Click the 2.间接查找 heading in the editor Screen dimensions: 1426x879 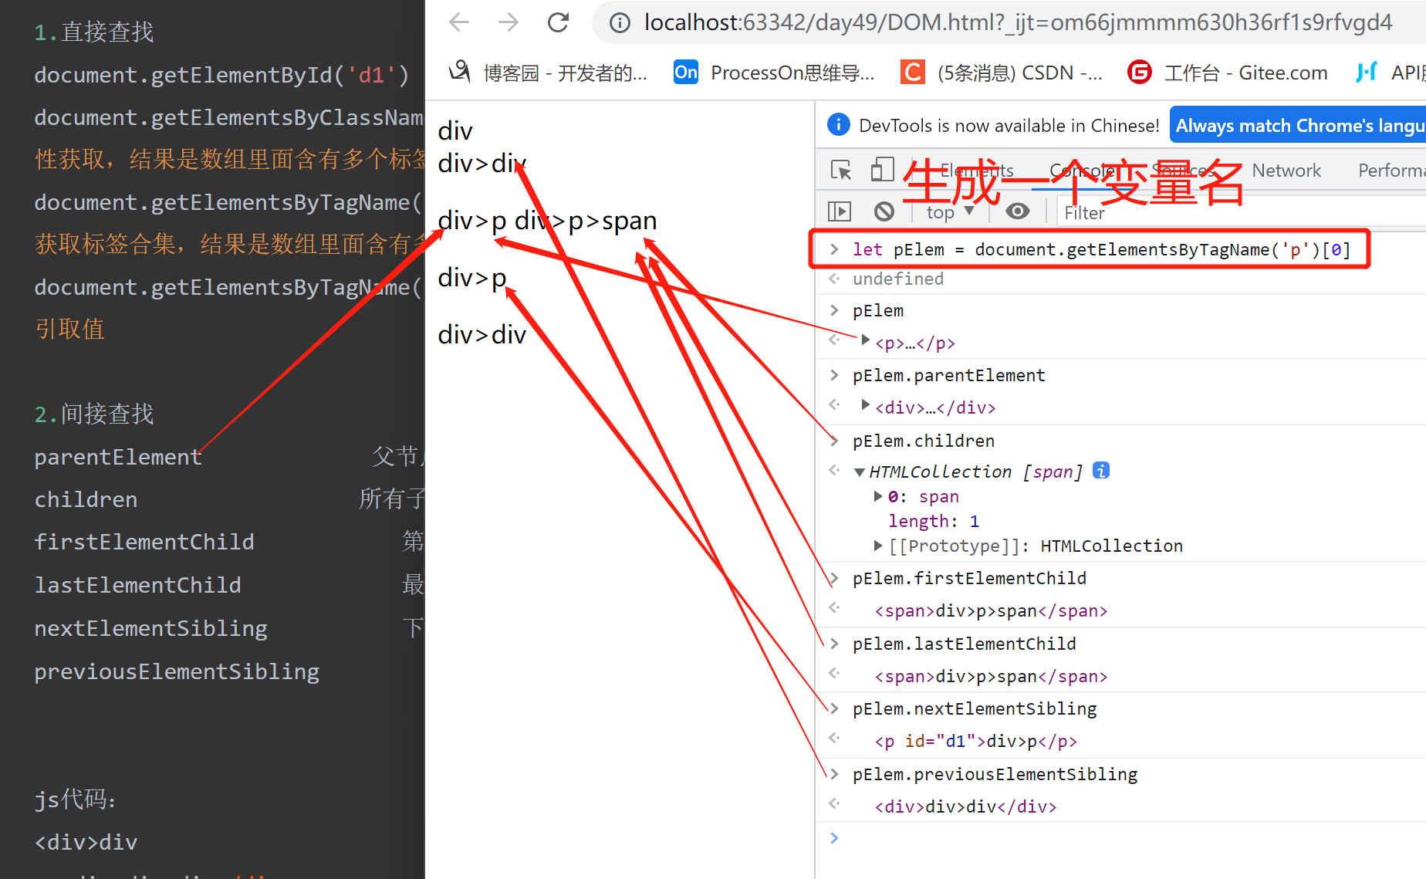click(94, 414)
